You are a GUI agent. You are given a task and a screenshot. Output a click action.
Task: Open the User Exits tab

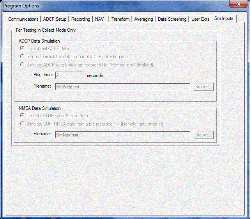point(200,19)
